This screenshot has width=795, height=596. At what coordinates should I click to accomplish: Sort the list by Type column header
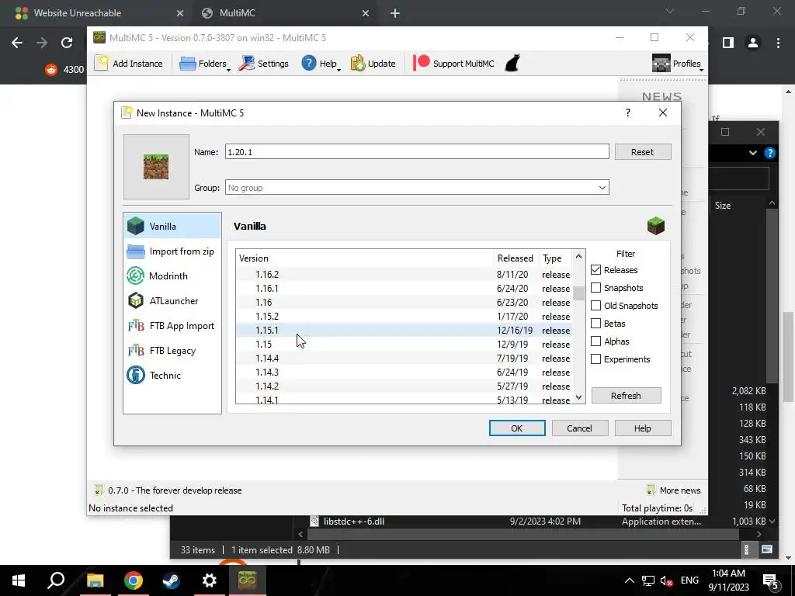(x=554, y=258)
